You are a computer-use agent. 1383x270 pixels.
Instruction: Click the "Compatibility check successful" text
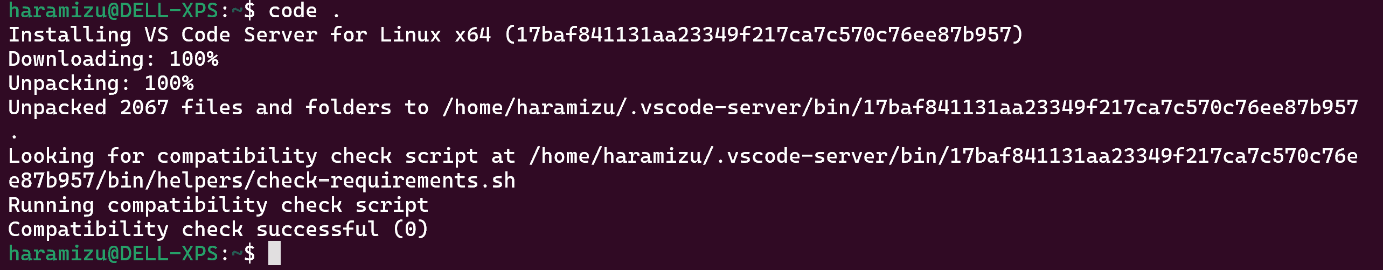coord(193,229)
